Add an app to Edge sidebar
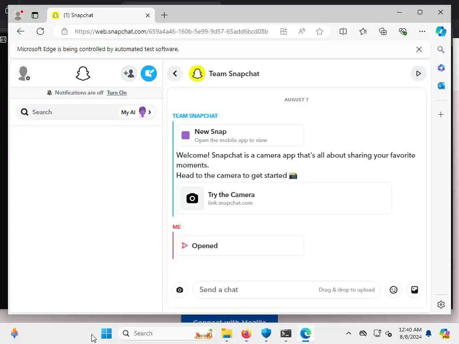This screenshot has width=459, height=344. (441, 114)
